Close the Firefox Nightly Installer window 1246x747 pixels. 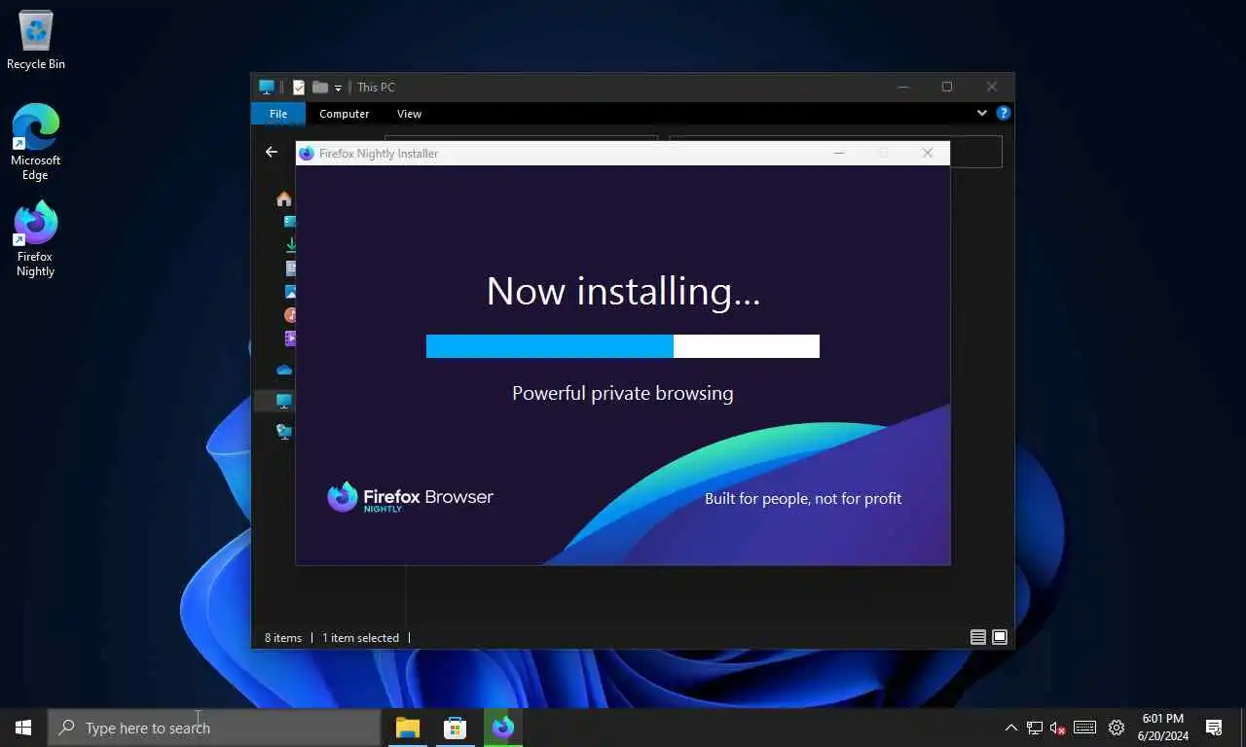[x=928, y=153]
